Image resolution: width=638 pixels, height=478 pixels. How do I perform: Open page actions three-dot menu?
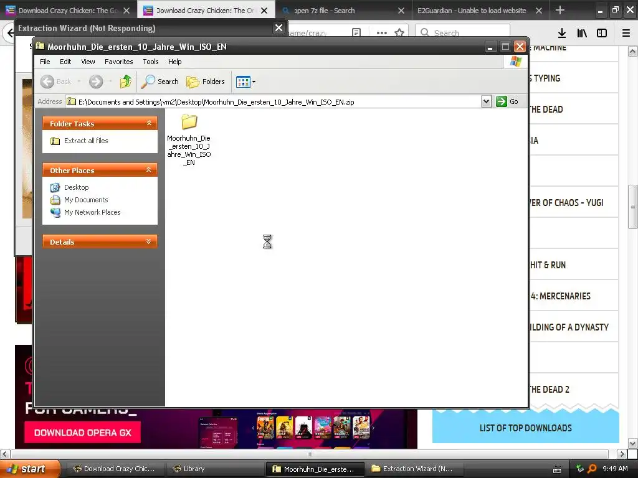click(382, 32)
